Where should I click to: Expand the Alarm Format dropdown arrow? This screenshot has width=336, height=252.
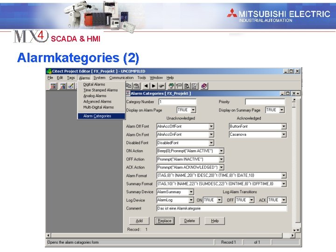tap(284, 175)
